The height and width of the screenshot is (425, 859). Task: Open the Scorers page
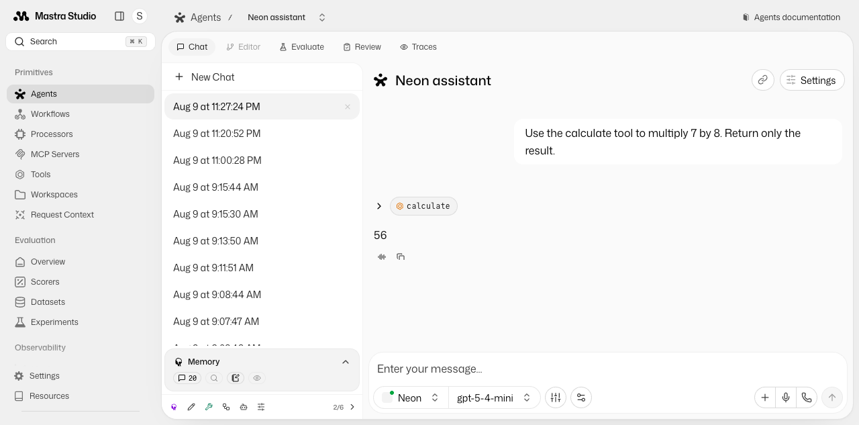[x=81, y=282]
